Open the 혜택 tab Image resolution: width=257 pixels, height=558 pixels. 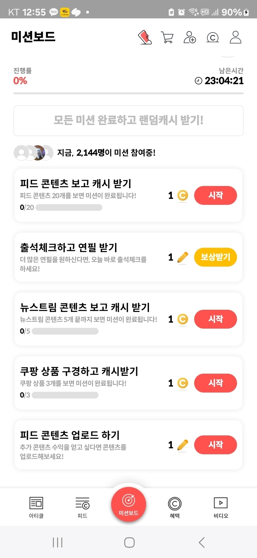tap(175, 507)
